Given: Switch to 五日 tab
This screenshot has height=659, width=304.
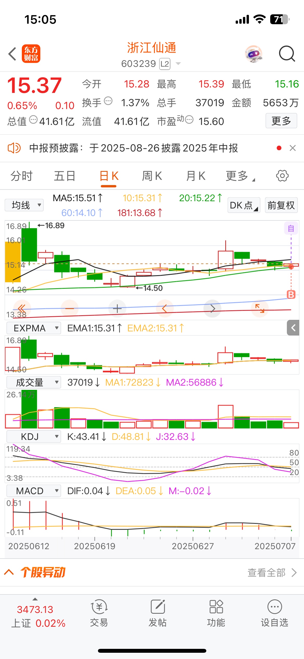Looking at the screenshot, I should (65, 176).
